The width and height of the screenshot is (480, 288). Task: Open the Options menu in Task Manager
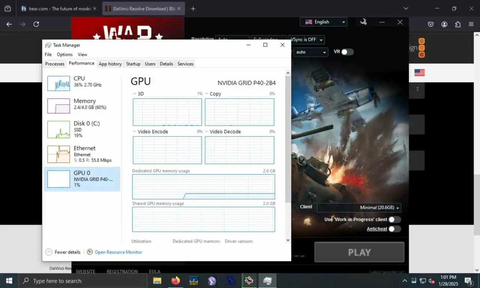coord(64,54)
